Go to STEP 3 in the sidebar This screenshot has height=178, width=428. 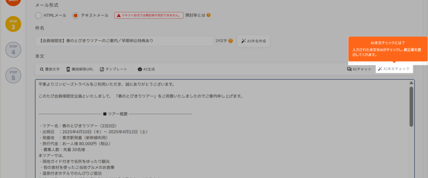[13, 24]
